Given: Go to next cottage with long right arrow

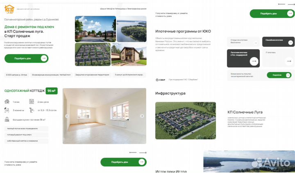Looking at the screenshot, I should (x=143, y=153).
